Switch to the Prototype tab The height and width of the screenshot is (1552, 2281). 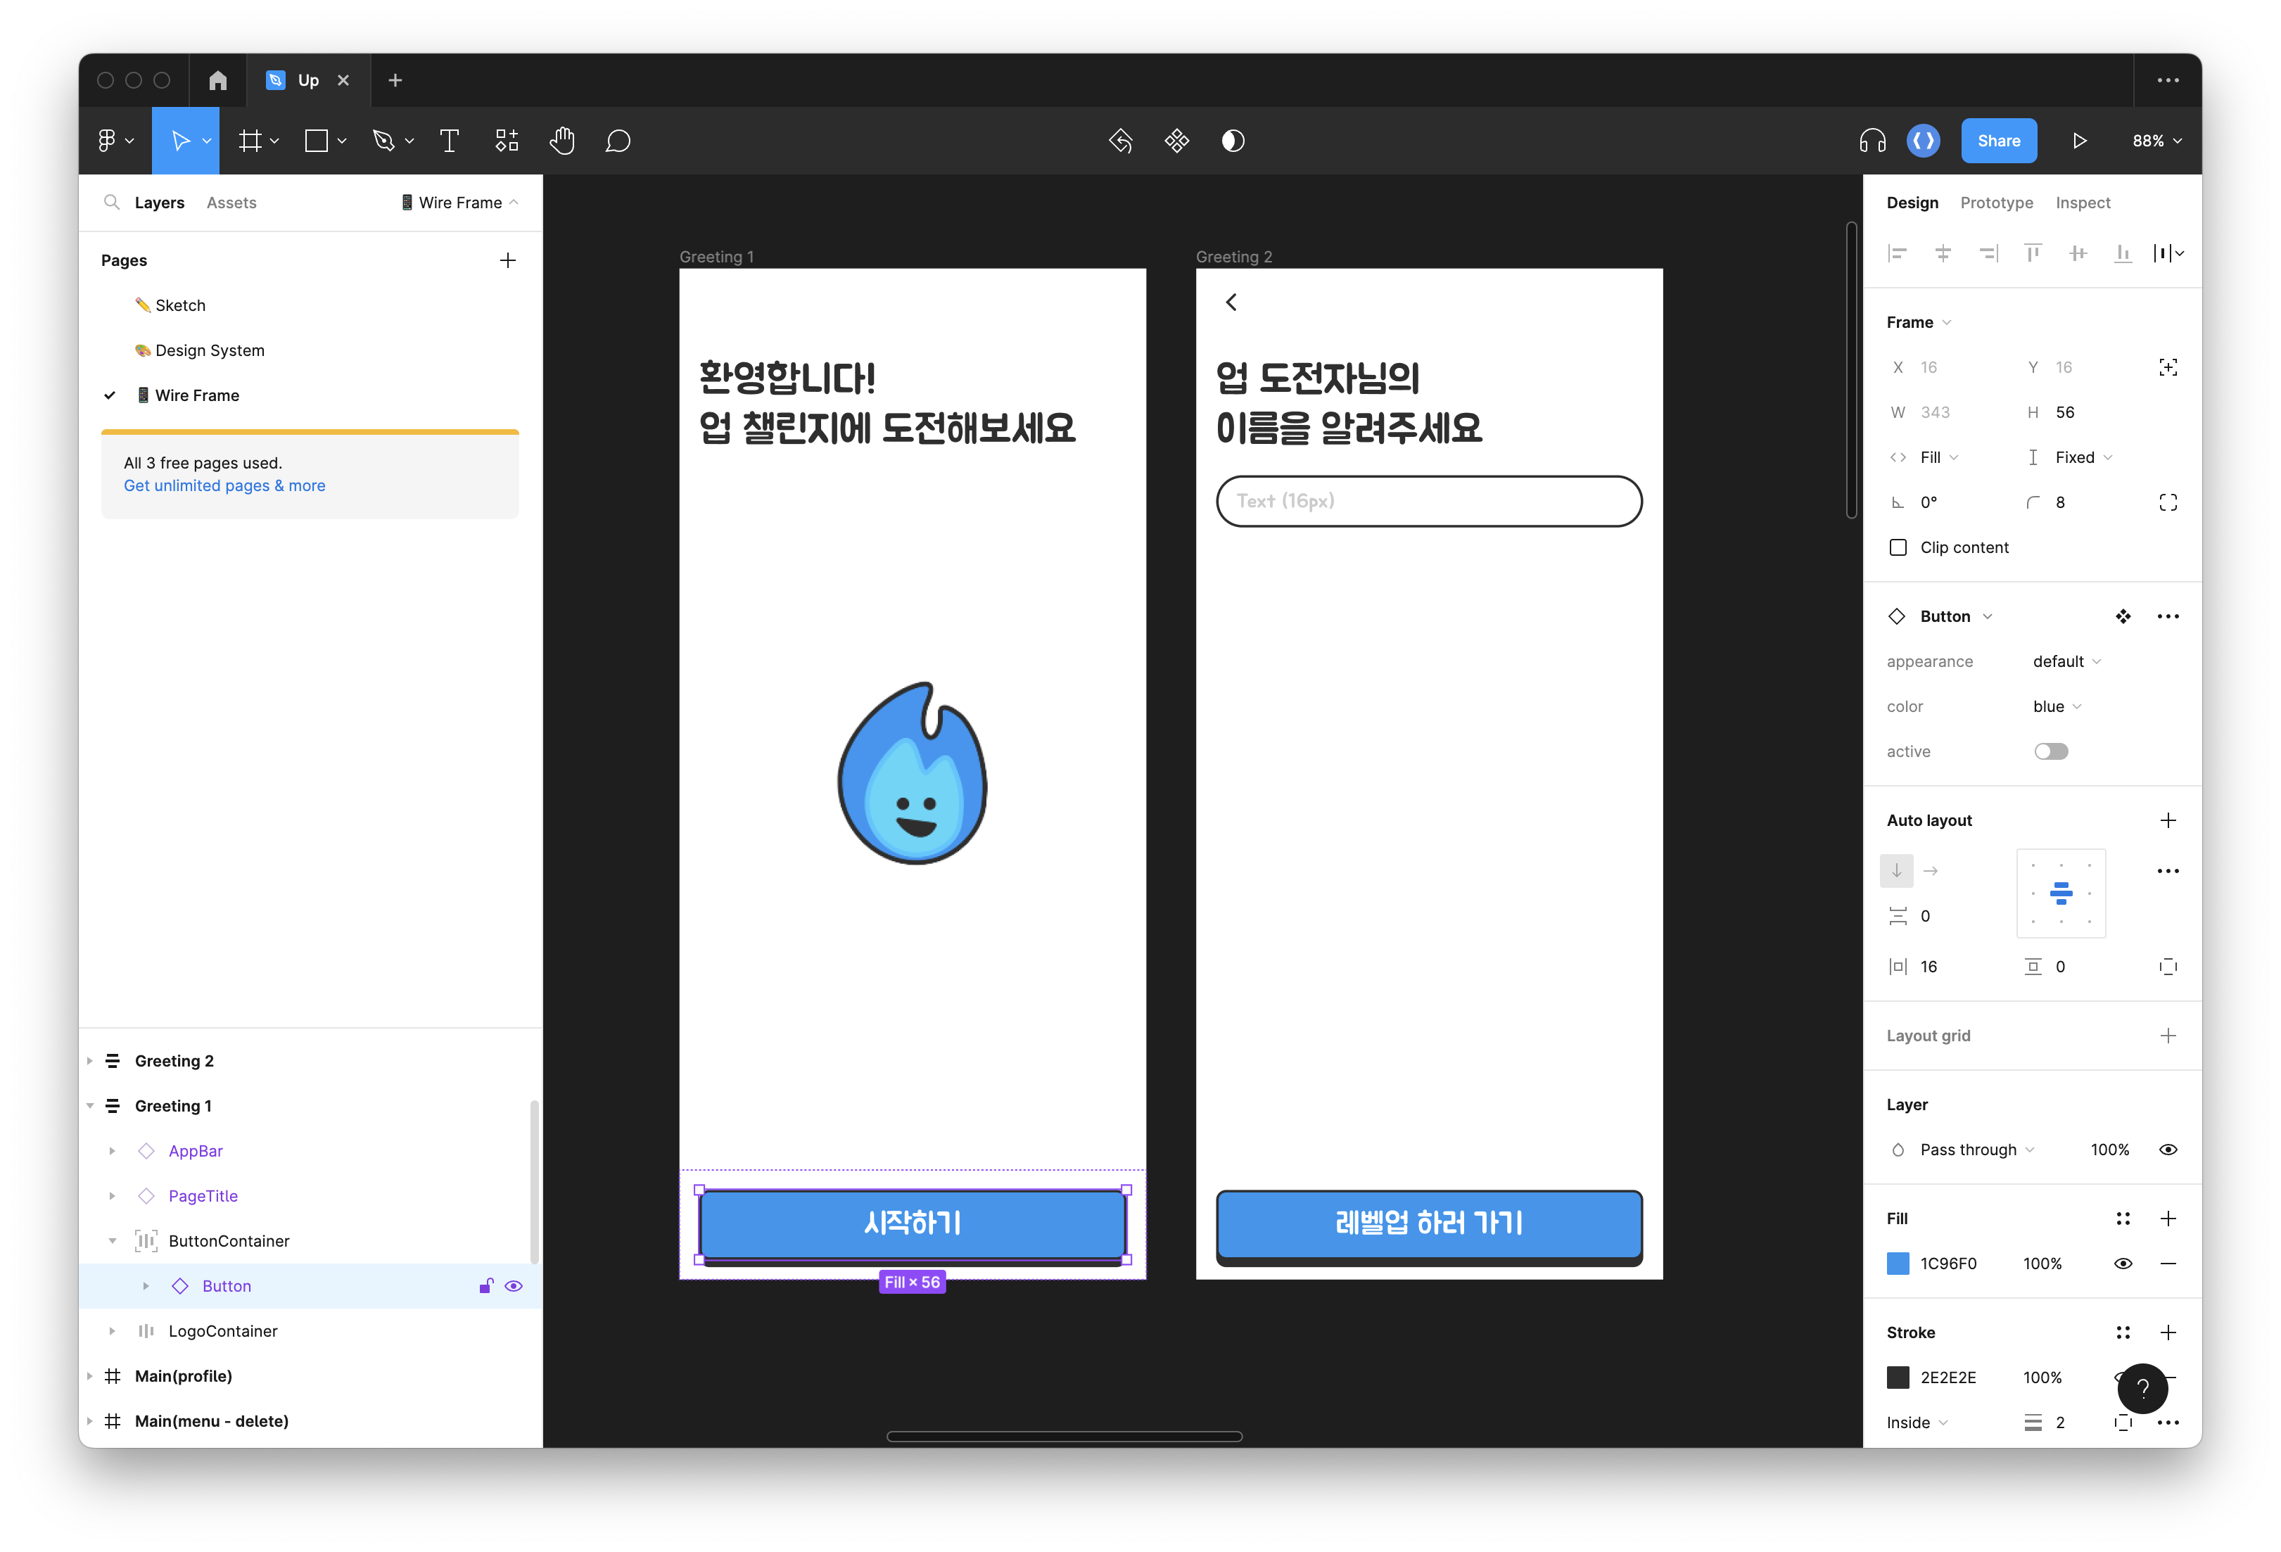coord(1995,202)
